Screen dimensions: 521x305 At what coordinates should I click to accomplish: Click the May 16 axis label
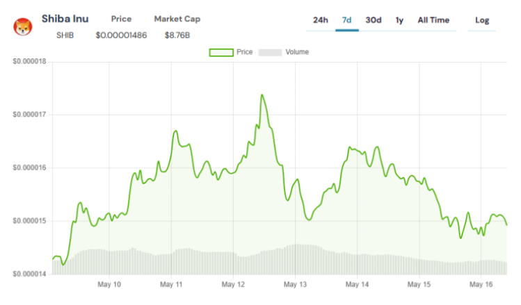pos(481,284)
